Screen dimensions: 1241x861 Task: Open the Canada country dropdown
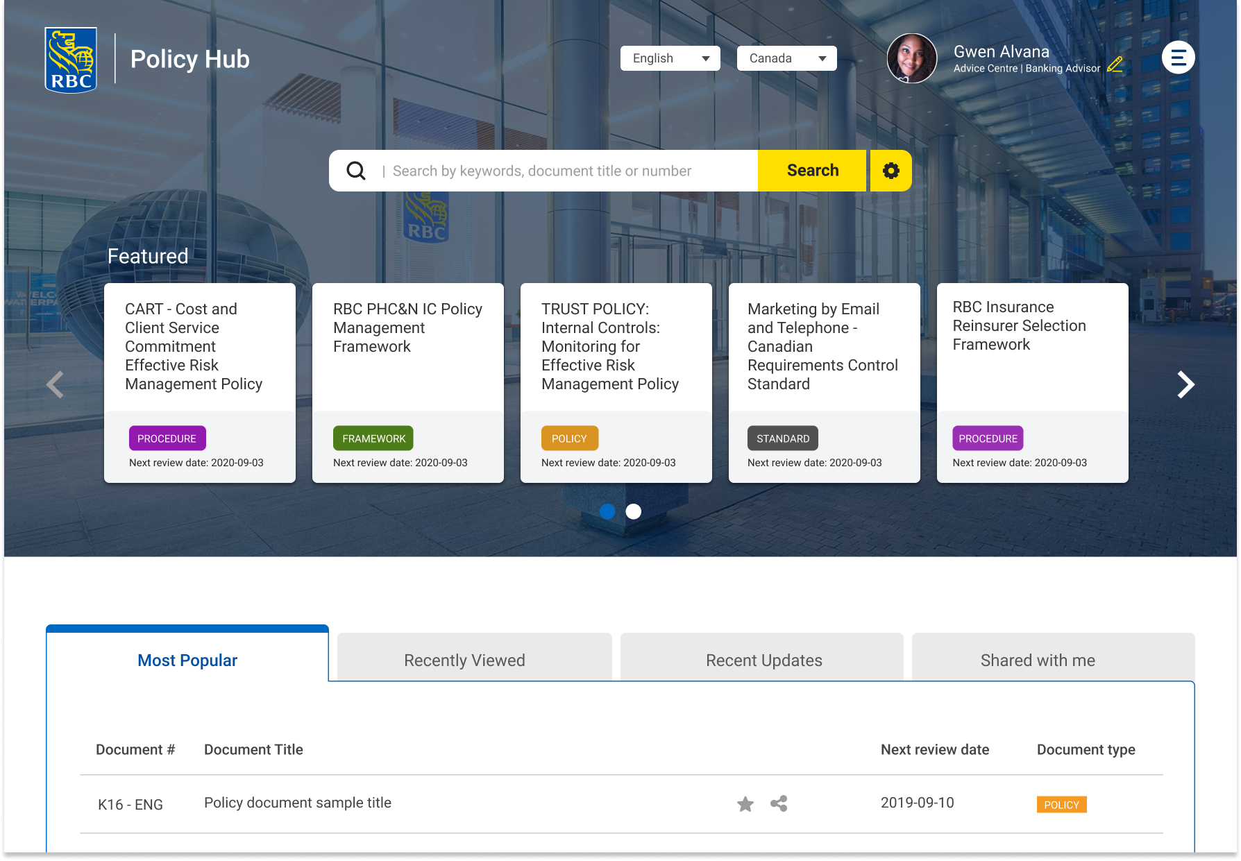coord(786,58)
